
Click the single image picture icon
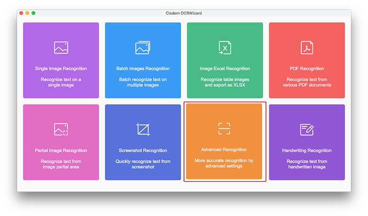coord(61,48)
